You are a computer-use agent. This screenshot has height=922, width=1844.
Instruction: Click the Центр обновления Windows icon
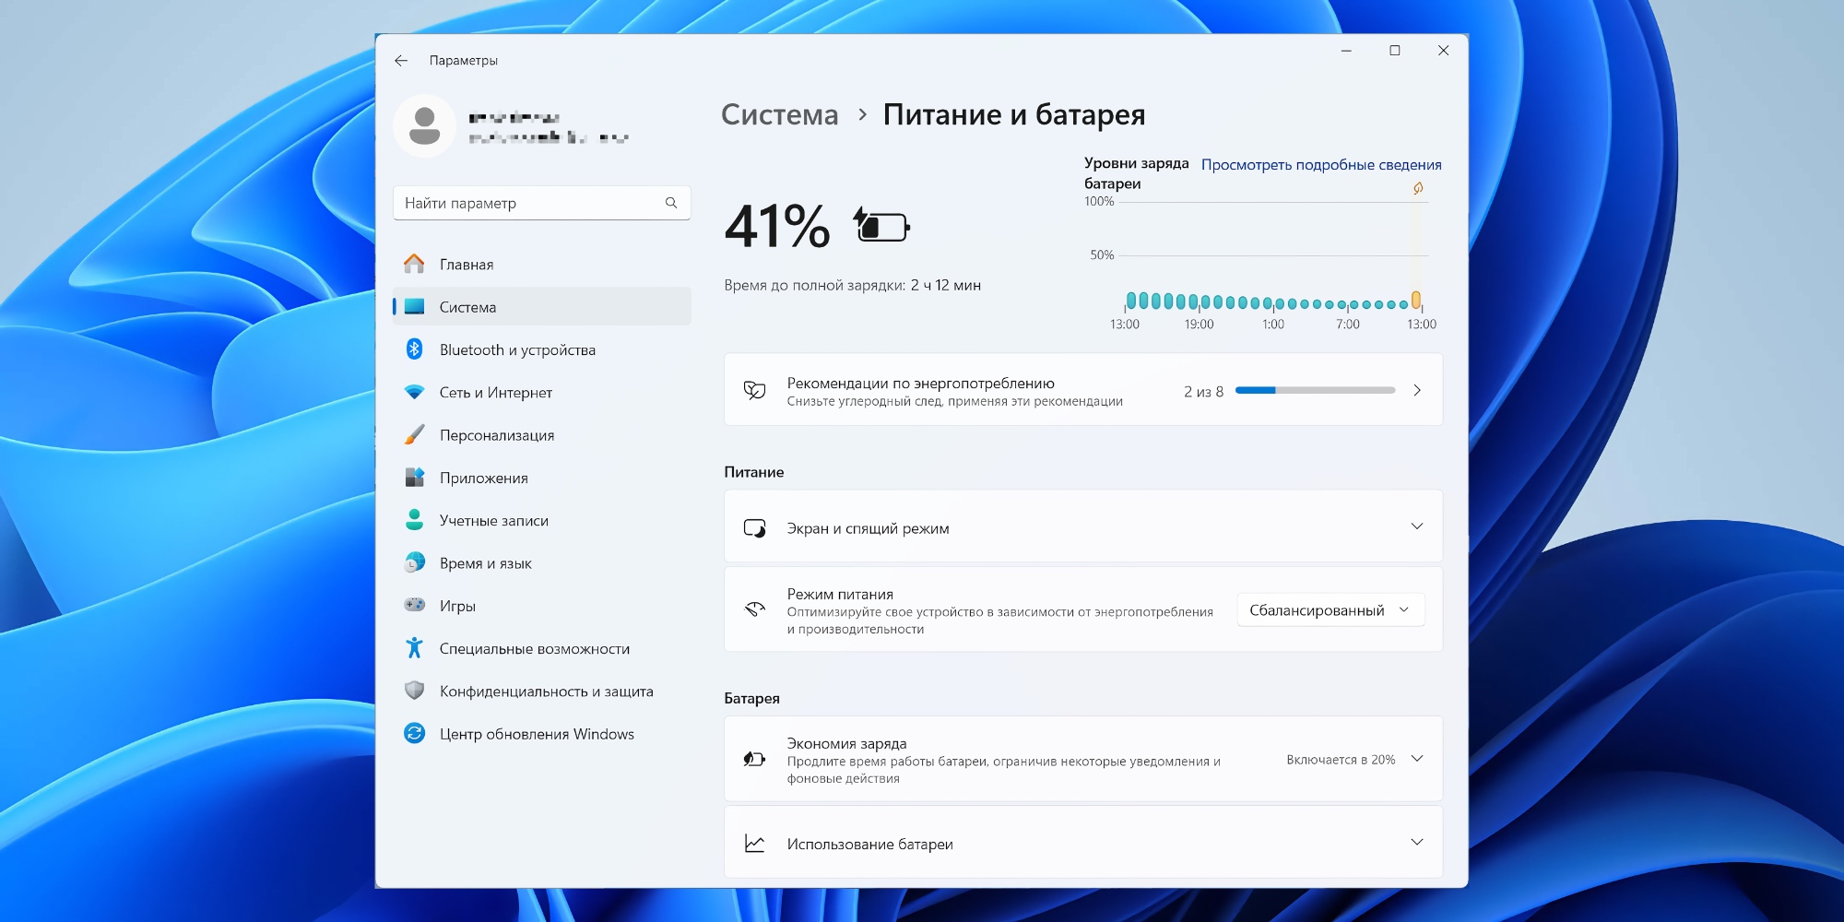414,733
